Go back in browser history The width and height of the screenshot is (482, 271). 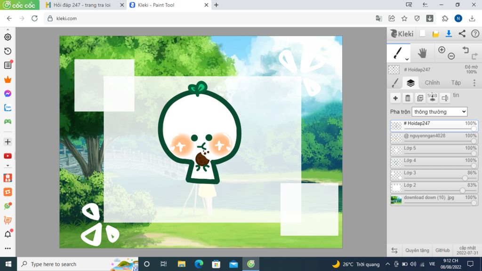coord(9,18)
